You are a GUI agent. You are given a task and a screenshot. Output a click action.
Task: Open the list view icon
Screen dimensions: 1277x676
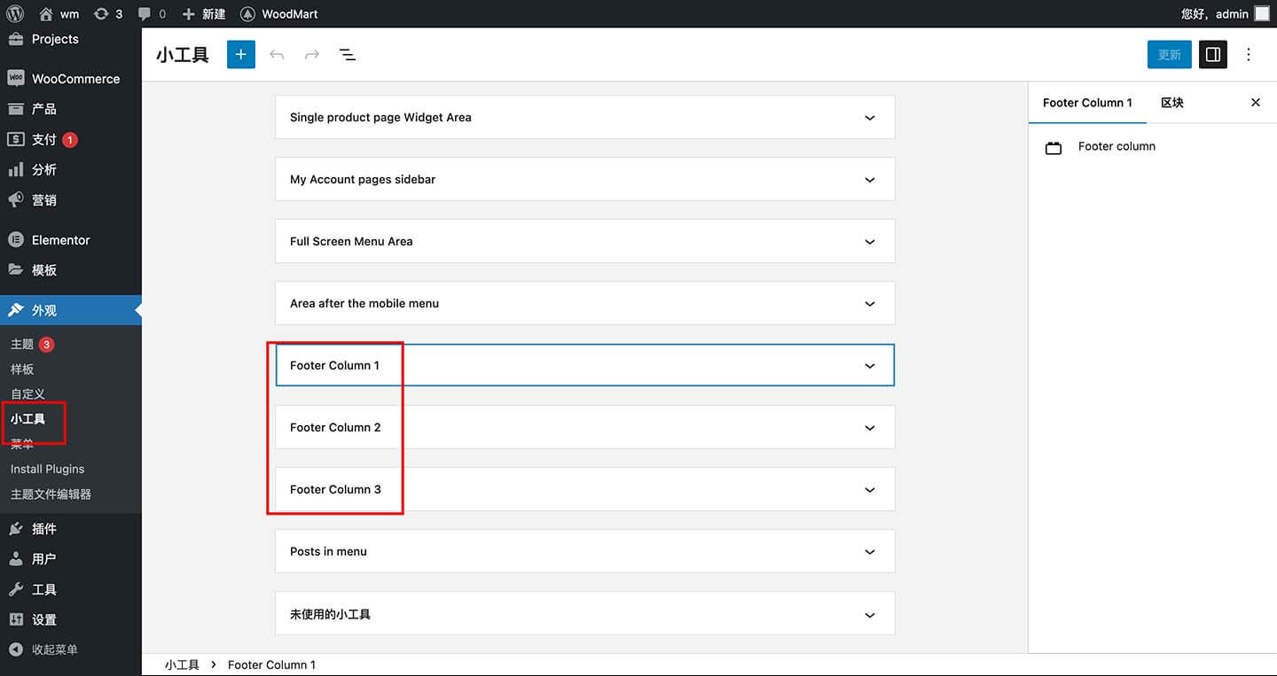point(348,55)
